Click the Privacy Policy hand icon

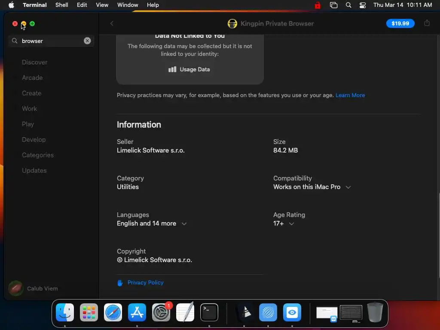point(120,283)
